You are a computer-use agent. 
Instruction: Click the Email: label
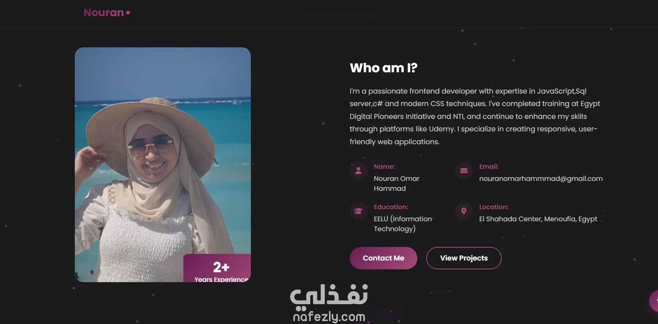489,167
